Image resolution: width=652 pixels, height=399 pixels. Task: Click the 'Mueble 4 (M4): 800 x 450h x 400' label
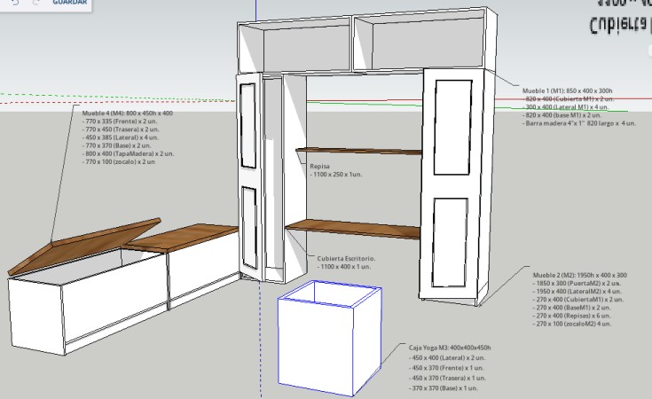(127, 113)
